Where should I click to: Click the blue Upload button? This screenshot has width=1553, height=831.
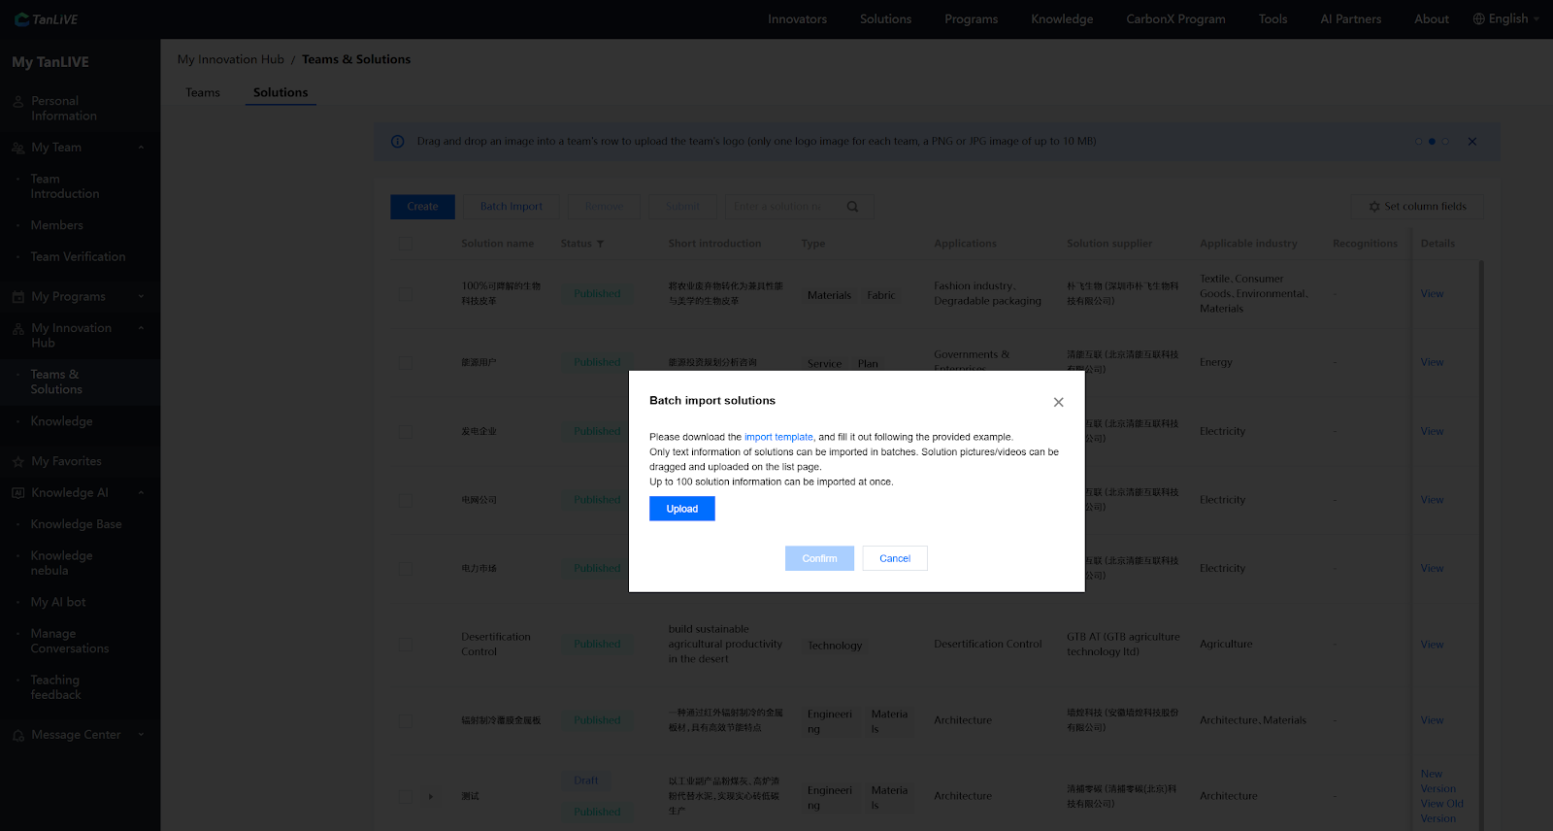(x=681, y=509)
